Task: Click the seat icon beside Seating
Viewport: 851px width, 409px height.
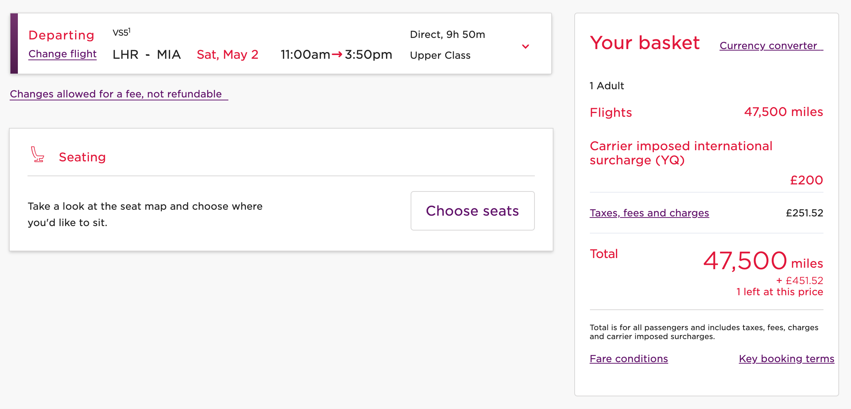Action: click(x=37, y=155)
